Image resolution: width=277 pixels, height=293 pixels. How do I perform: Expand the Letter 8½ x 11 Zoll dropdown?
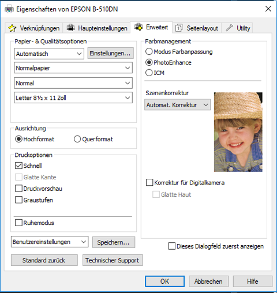(x=73, y=97)
